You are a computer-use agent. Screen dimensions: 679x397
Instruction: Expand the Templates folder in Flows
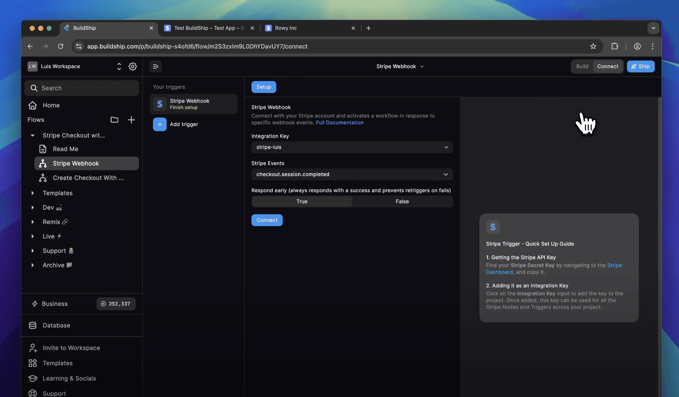[x=32, y=193]
